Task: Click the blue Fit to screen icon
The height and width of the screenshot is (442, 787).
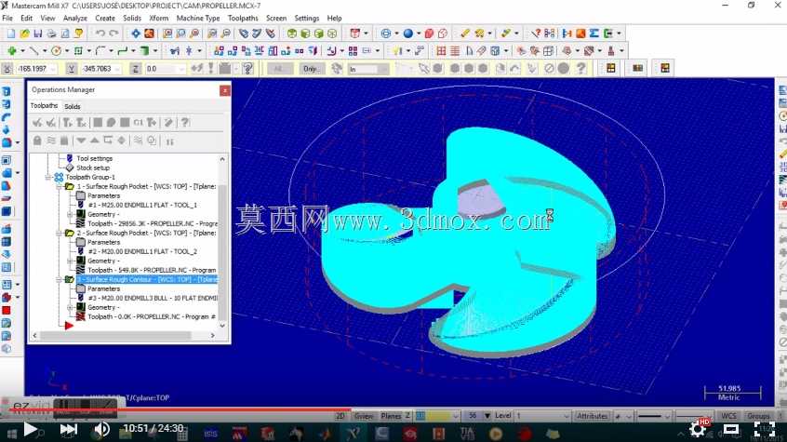Action: point(136,33)
